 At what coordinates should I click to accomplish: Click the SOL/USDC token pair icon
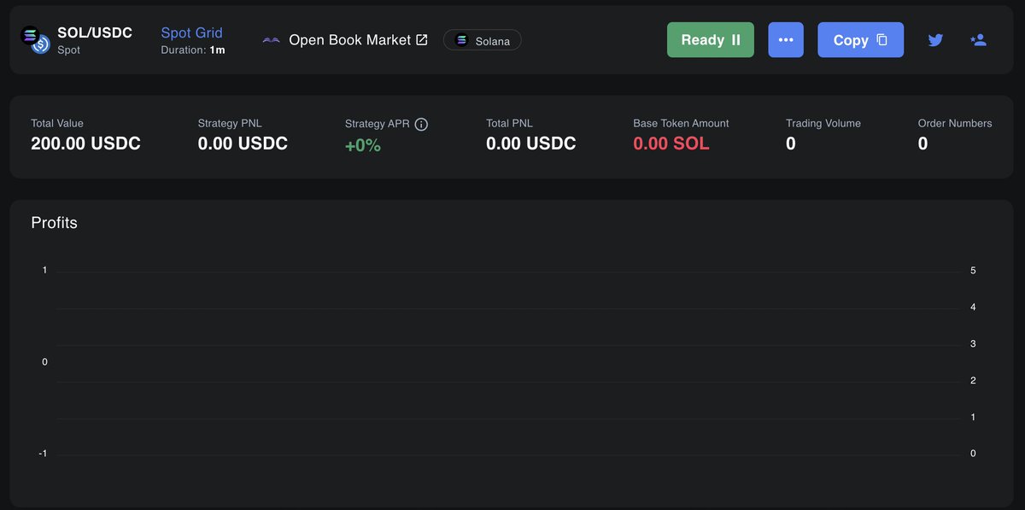point(35,40)
